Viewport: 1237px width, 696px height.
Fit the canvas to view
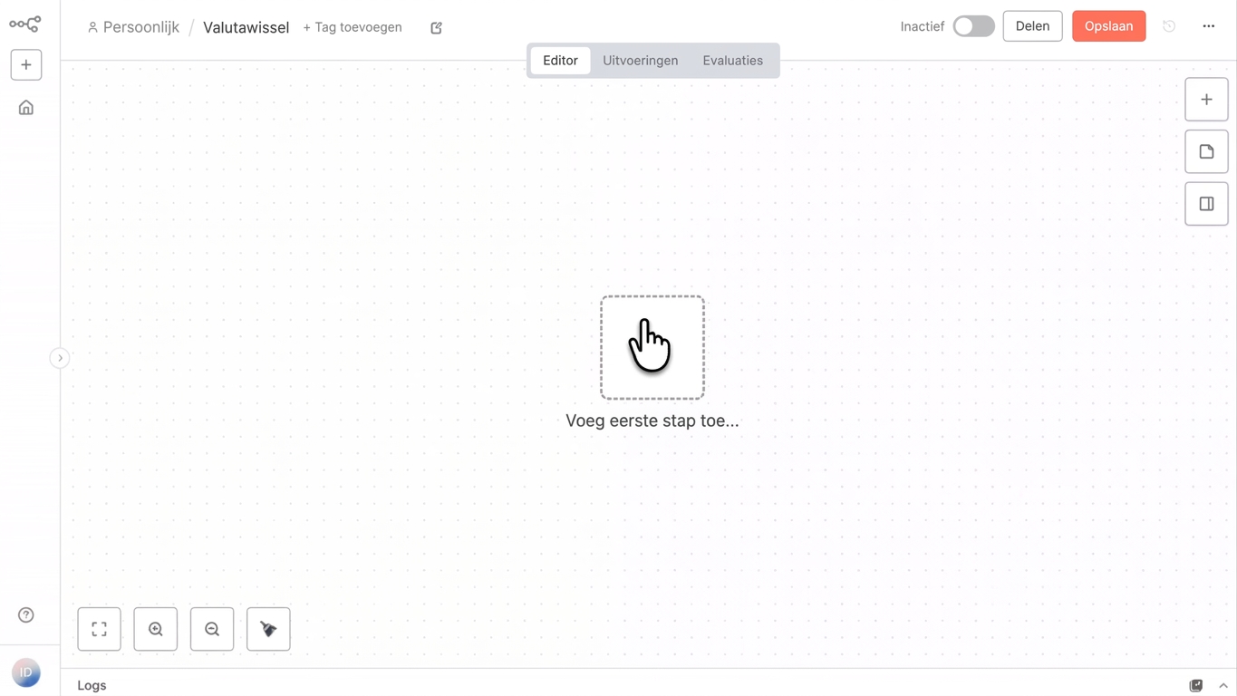pyautogui.click(x=100, y=629)
